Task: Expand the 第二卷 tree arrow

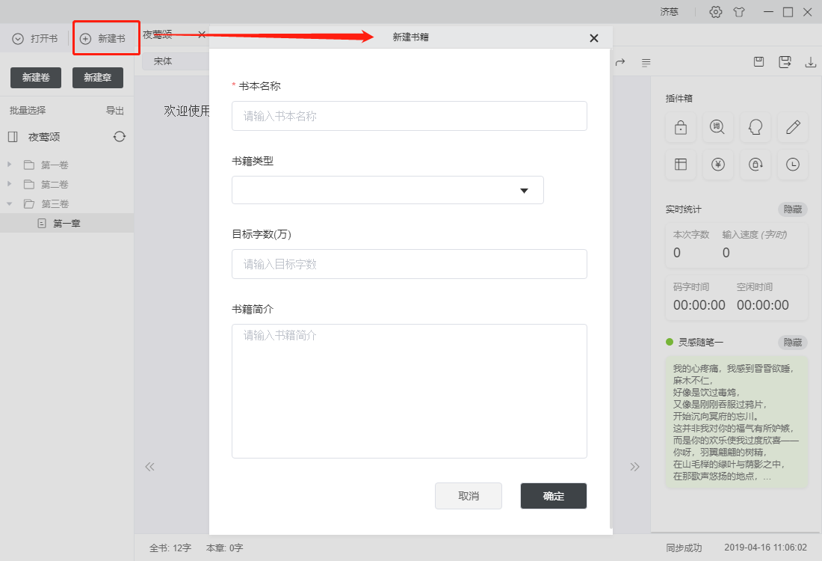Action: click(x=10, y=184)
